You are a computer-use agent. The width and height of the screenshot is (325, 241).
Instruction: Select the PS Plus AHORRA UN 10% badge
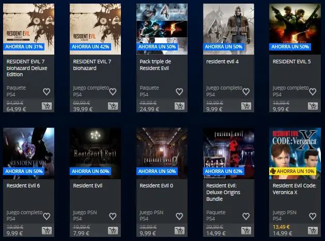(x=292, y=171)
